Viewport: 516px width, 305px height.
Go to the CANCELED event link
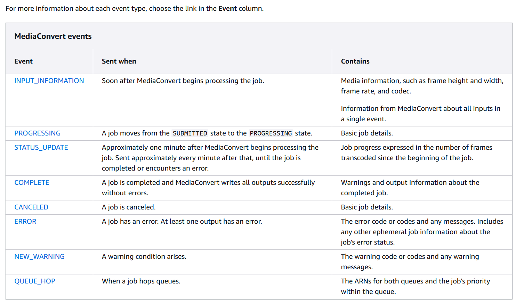(31, 207)
